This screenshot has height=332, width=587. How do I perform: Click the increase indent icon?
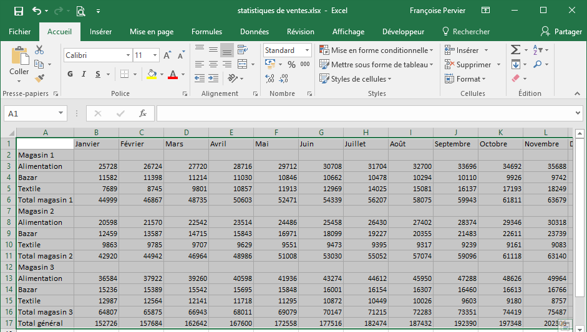click(213, 78)
